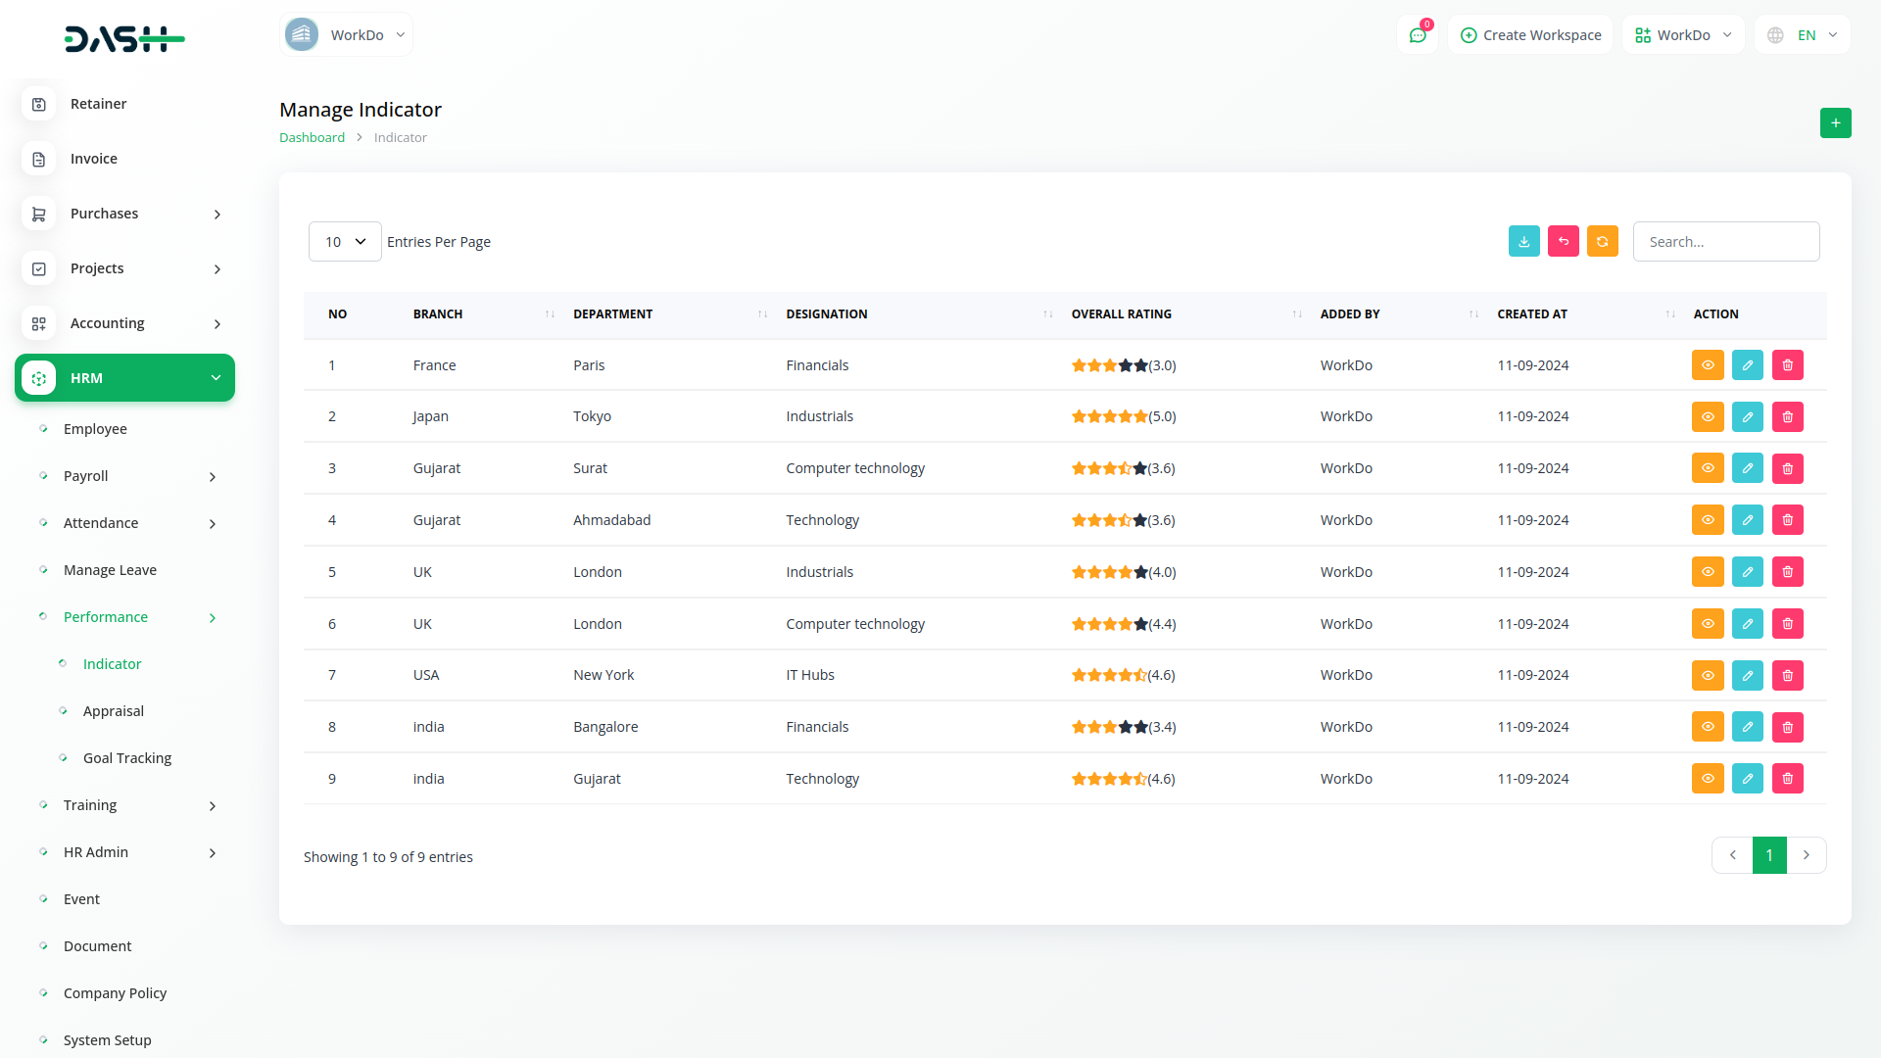Edit the Japan Tokyo indicator row

(x=1747, y=417)
